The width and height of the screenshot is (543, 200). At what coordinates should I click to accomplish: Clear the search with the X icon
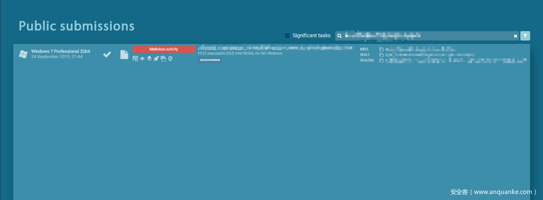tap(516, 36)
